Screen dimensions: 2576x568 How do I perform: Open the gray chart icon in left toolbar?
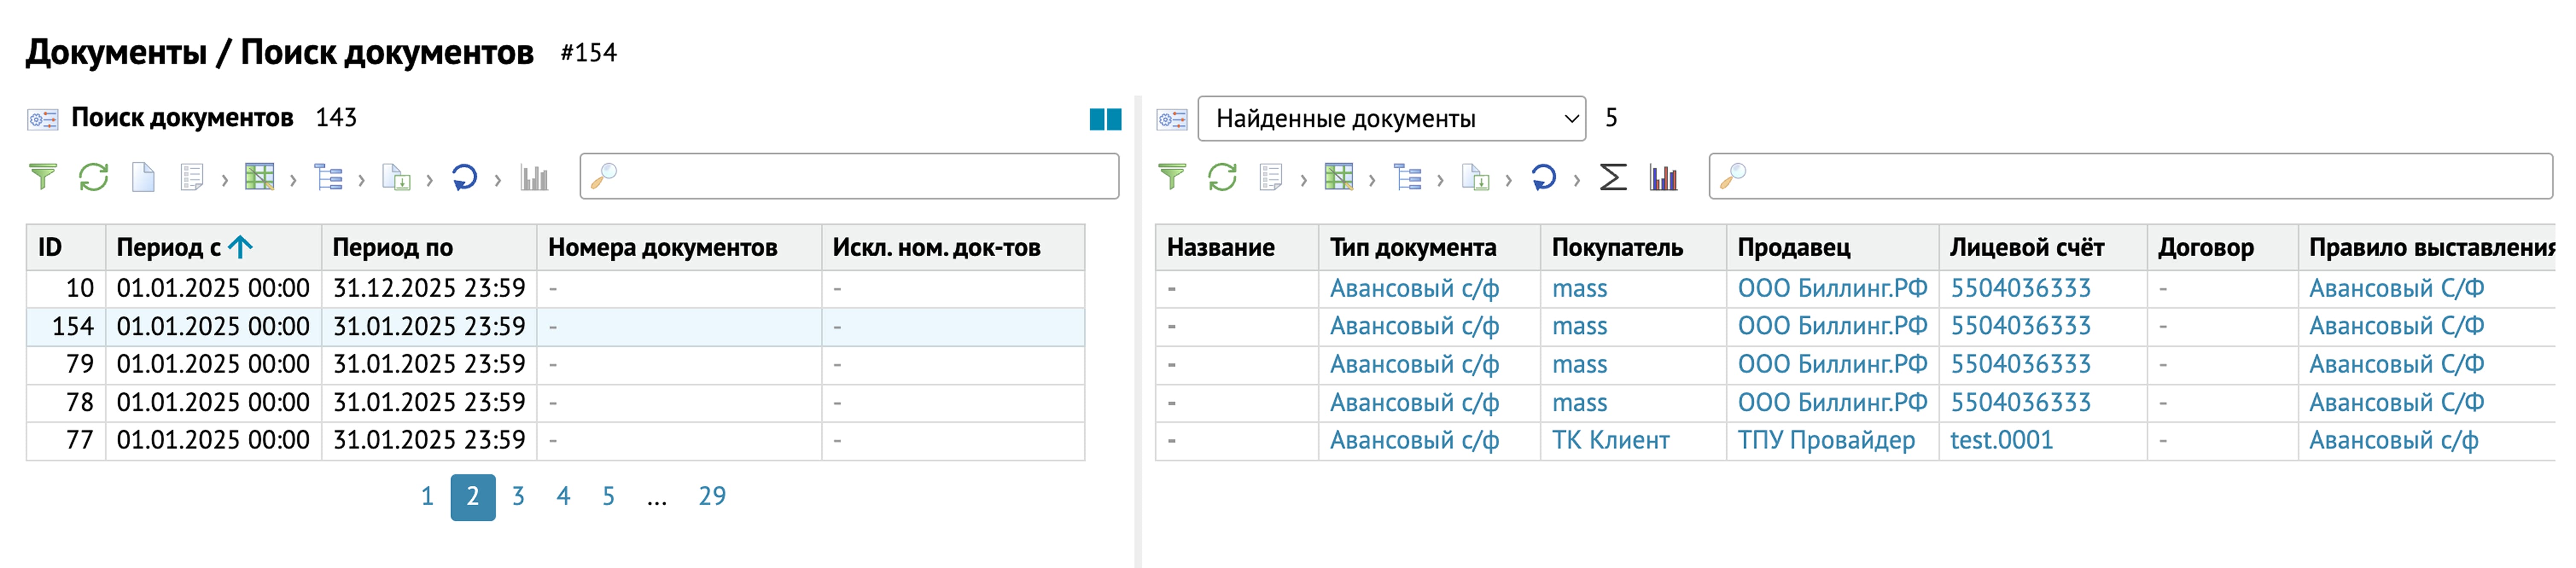[x=534, y=177]
